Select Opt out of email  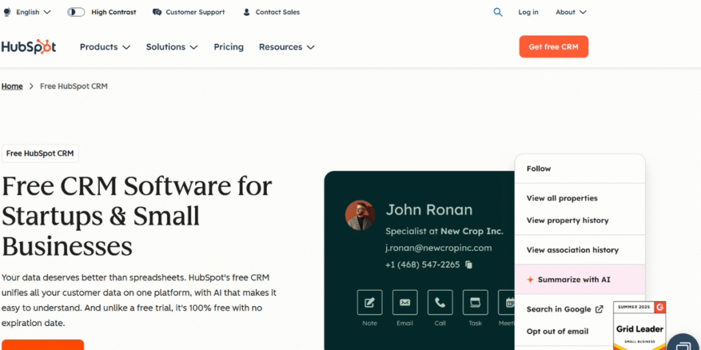coord(557,332)
